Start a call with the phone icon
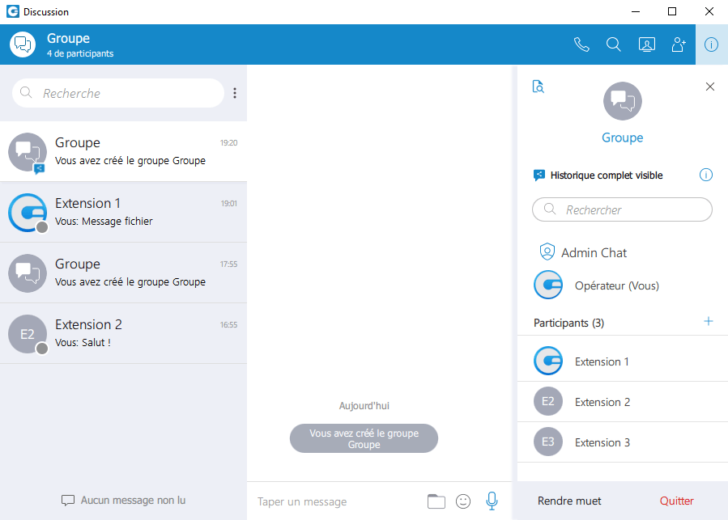 (581, 44)
